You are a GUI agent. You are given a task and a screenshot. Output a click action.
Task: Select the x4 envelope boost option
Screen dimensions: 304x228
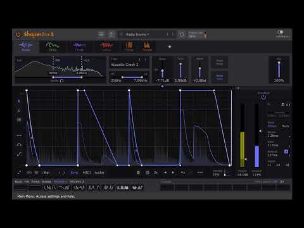(278, 165)
